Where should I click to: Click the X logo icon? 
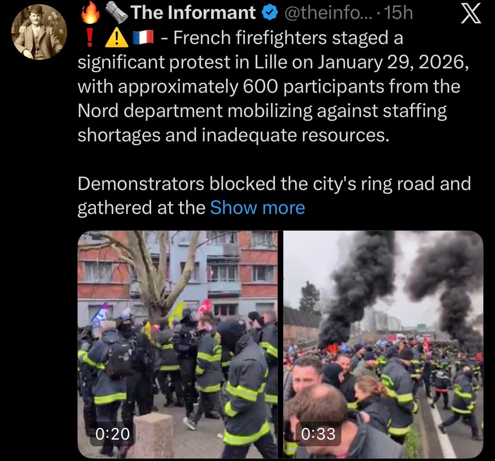tap(471, 14)
